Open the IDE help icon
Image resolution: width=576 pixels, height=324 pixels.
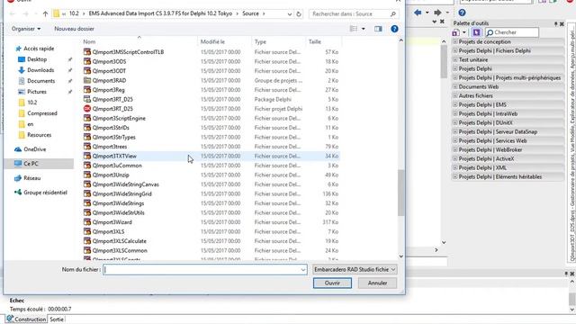[x=462, y=13]
